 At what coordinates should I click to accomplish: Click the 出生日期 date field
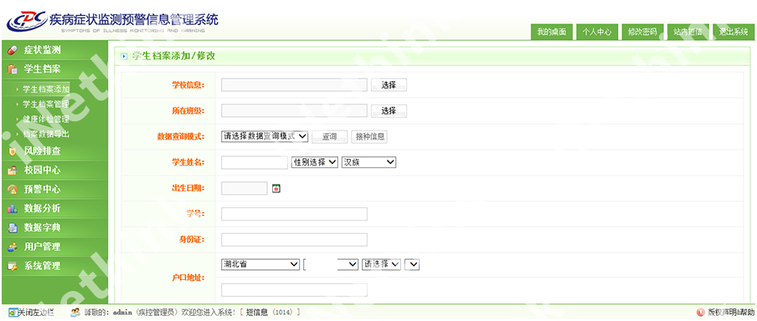click(245, 188)
